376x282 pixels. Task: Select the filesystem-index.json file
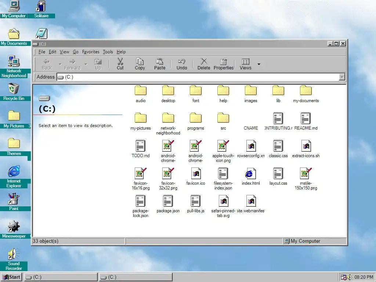(223, 179)
